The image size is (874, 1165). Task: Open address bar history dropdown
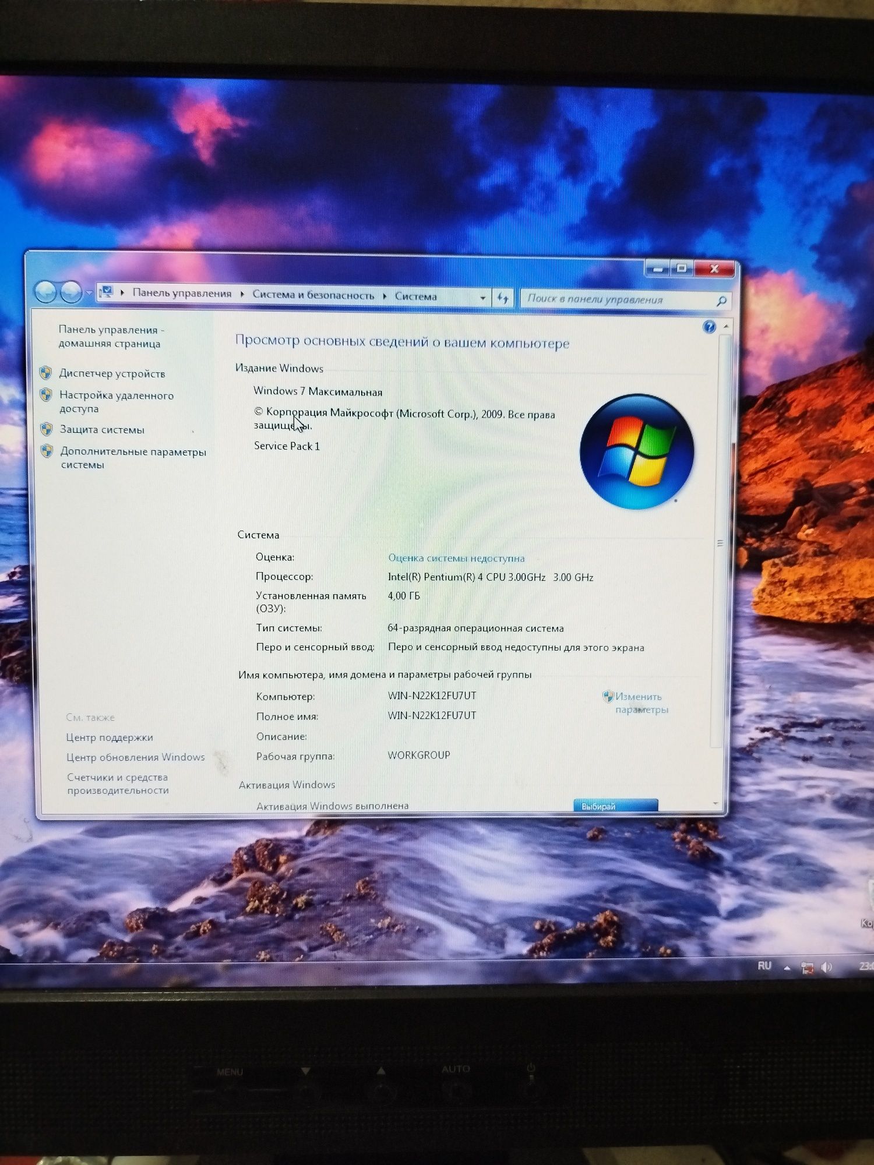point(482,298)
